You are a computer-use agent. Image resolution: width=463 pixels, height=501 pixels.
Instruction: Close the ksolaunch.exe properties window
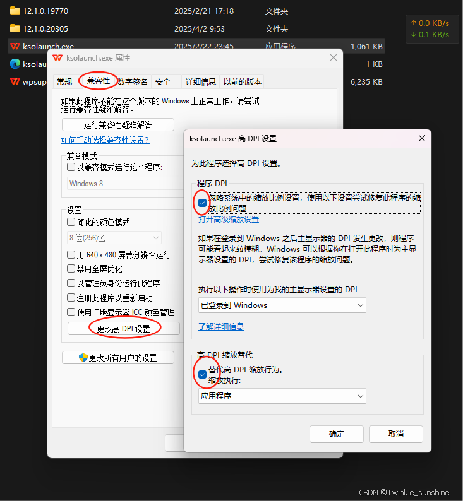333,57
